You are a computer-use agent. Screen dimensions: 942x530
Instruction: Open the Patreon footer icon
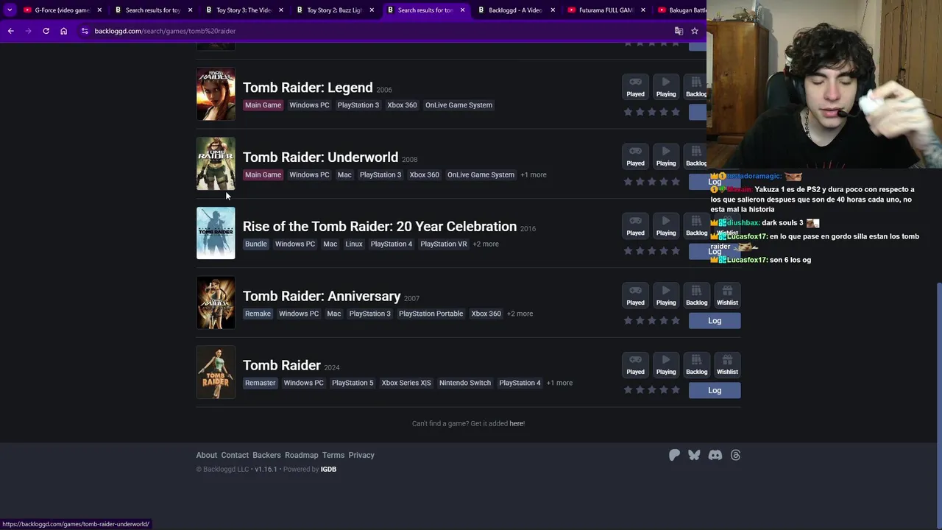(674, 455)
